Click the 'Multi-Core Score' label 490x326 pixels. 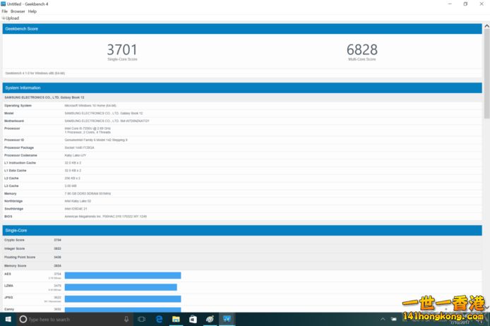click(362, 59)
